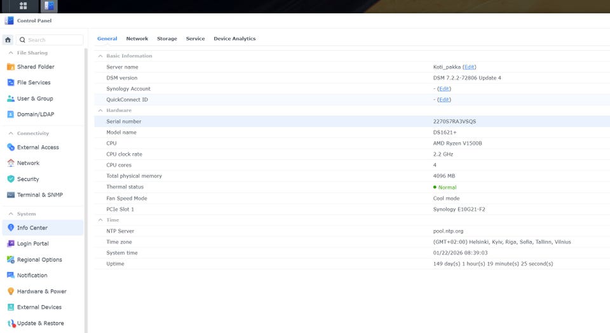Switch to the Storage tab
This screenshot has height=333, width=610.
(167, 39)
